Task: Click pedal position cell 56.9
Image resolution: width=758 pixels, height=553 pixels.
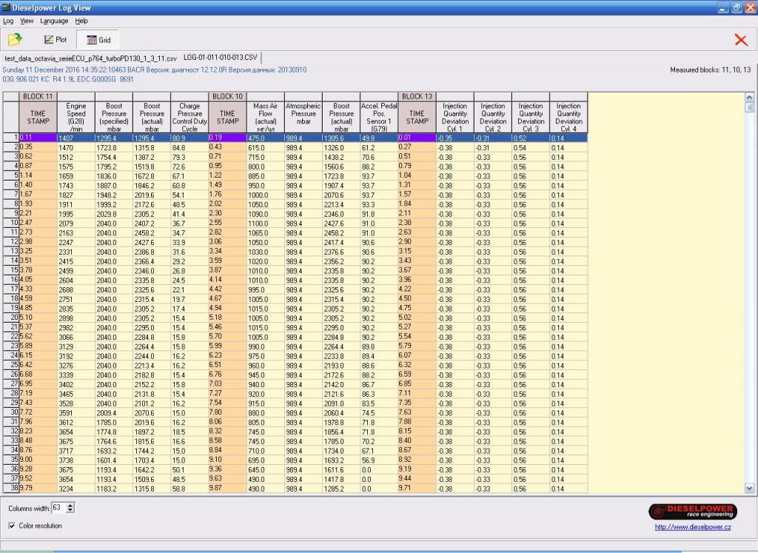Action: pyautogui.click(x=378, y=460)
